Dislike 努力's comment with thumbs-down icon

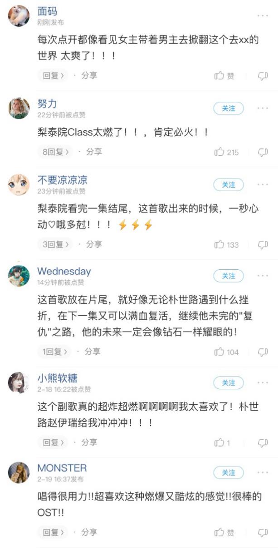pyautogui.click(x=263, y=152)
